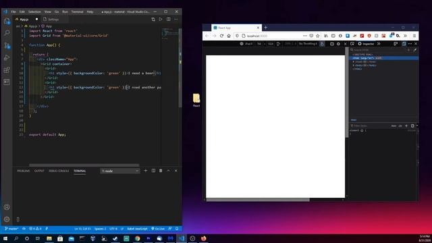
Task: Click the errors and warnings count in the status bar
Action: point(35,229)
